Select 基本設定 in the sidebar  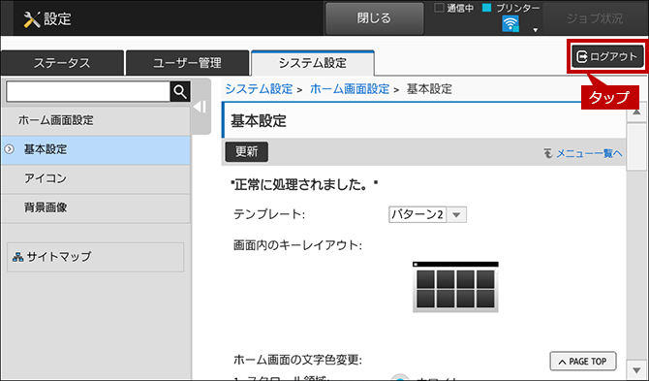click(96, 149)
